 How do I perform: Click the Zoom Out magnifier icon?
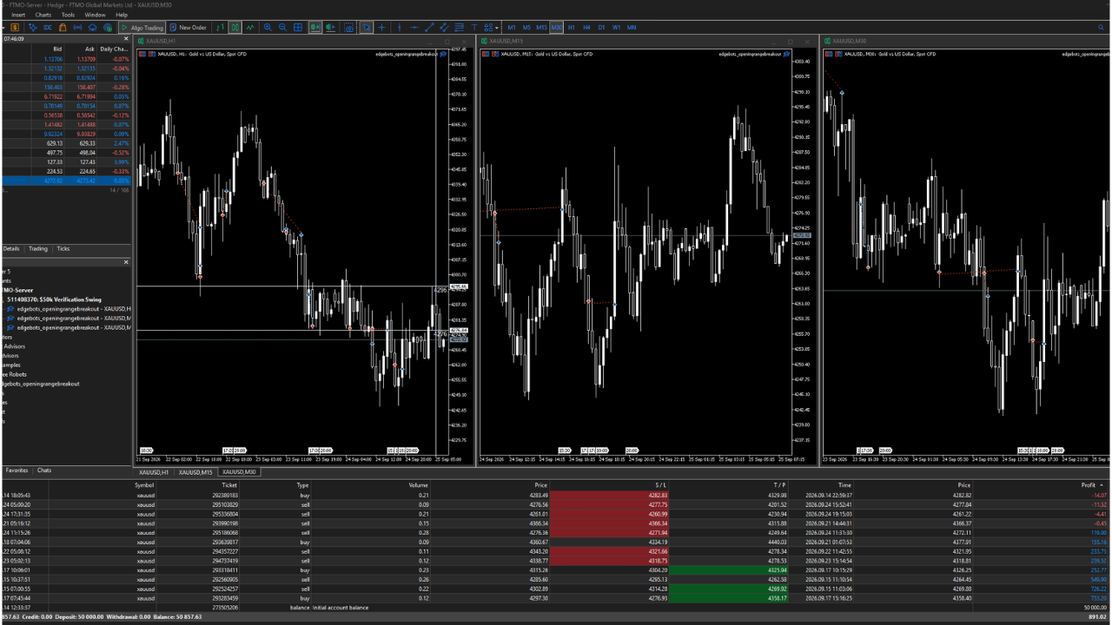point(282,28)
